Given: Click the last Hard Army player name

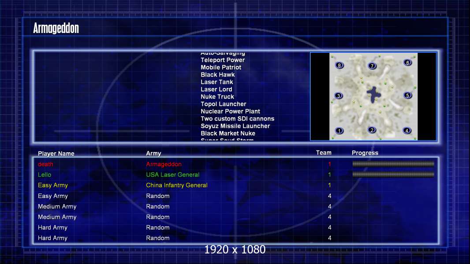Looking at the screenshot, I should point(52,238).
